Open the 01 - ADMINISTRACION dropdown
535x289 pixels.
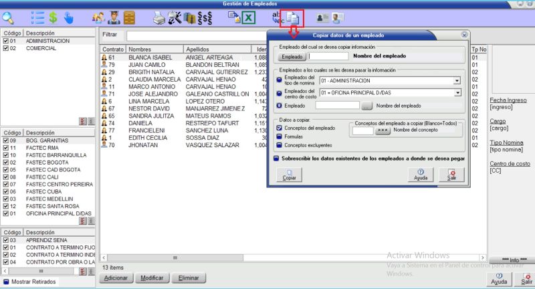457,81
